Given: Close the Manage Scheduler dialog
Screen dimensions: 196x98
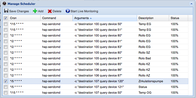Looking at the screenshot, I should click(x=191, y=4).
